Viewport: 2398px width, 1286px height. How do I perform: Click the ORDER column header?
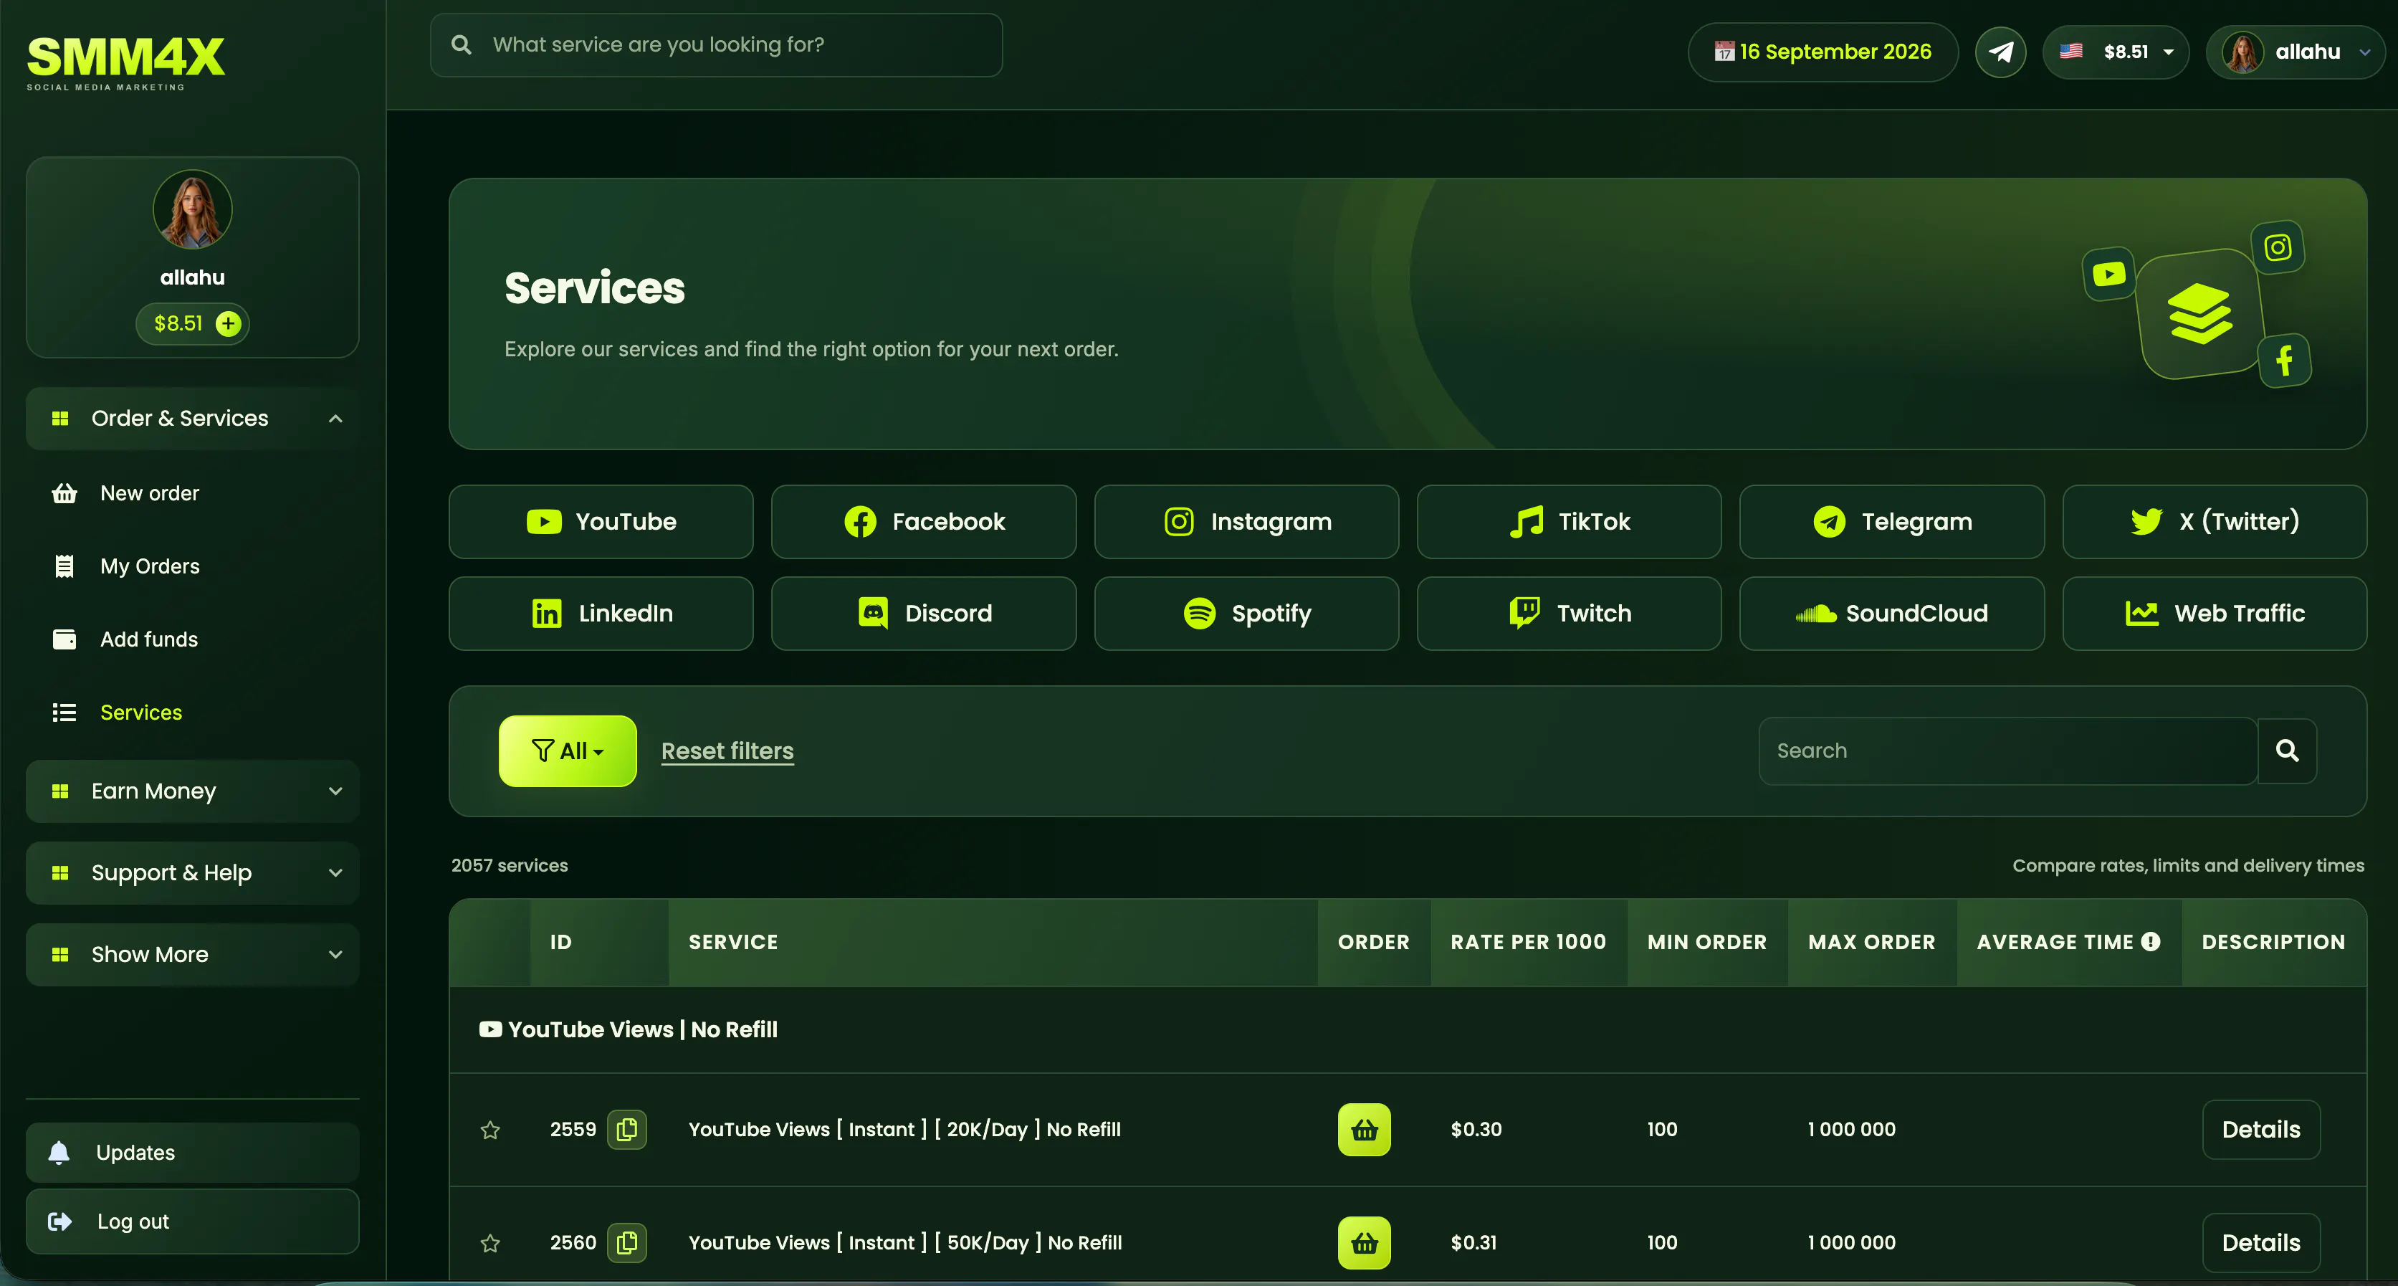click(x=1373, y=941)
